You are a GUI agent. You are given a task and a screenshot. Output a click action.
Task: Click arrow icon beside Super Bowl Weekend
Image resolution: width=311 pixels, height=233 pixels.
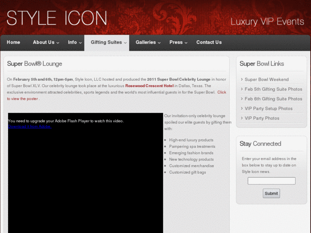click(x=242, y=80)
